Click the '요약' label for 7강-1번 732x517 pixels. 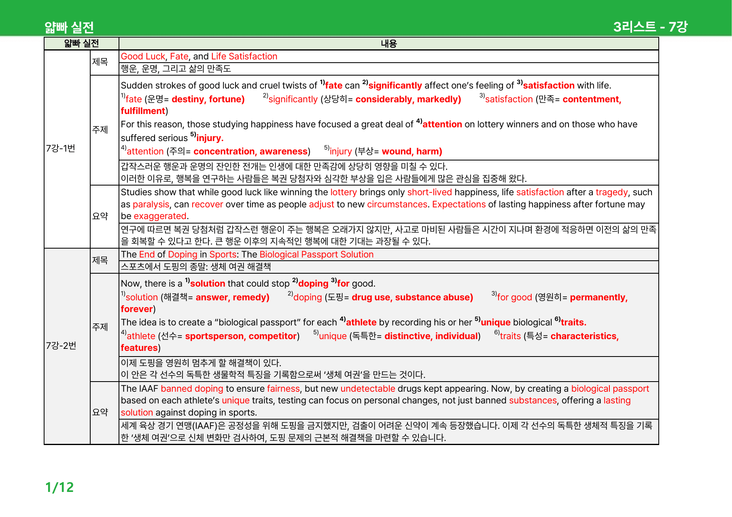tap(100, 216)
